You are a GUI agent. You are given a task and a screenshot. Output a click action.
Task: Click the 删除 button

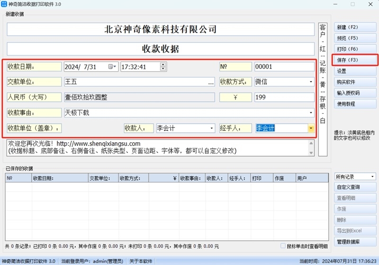[x=355, y=220]
